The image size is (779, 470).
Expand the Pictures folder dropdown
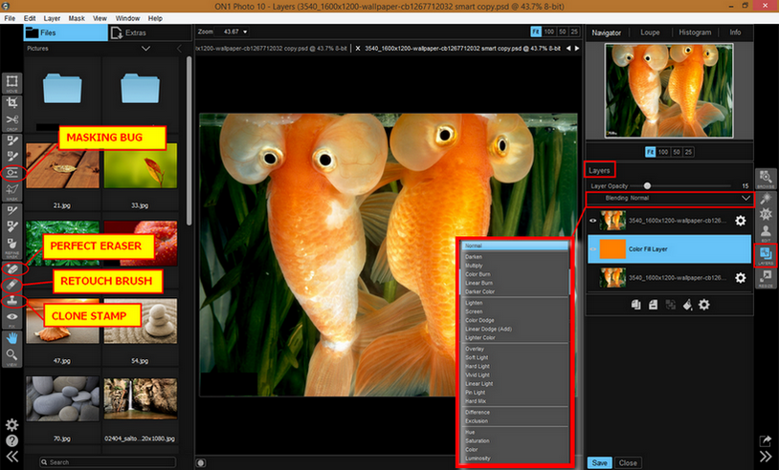point(145,49)
